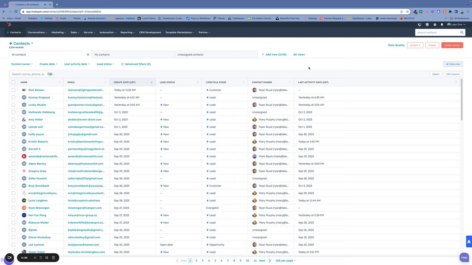Click the Create contact button

[x=452, y=45]
